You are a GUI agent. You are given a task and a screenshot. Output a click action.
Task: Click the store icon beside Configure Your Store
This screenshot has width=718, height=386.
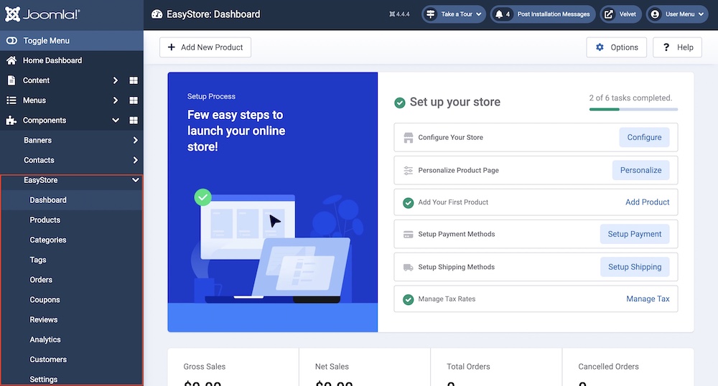tap(408, 138)
